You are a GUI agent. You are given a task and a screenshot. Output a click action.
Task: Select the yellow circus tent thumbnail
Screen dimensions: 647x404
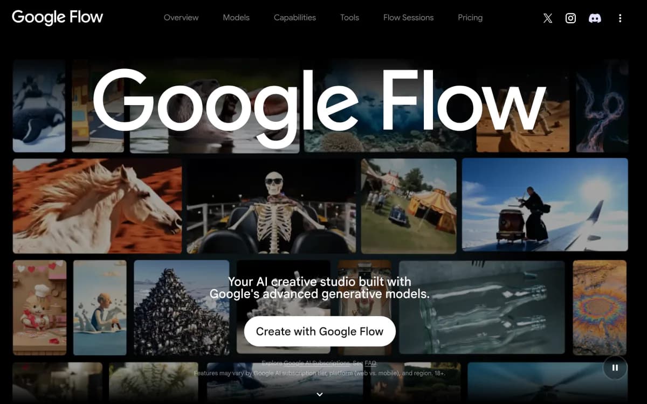click(x=409, y=206)
